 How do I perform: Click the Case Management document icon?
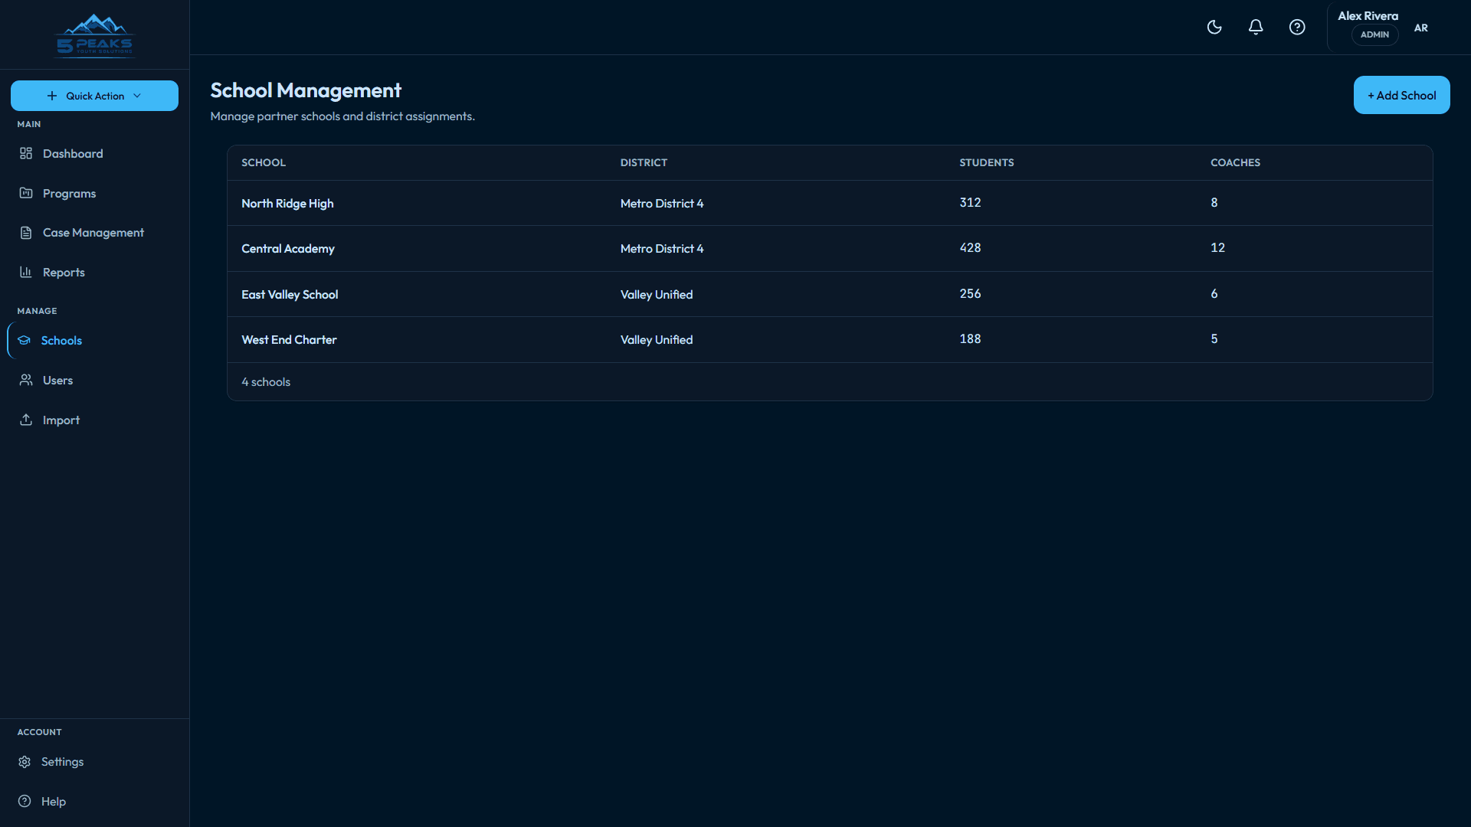point(26,233)
